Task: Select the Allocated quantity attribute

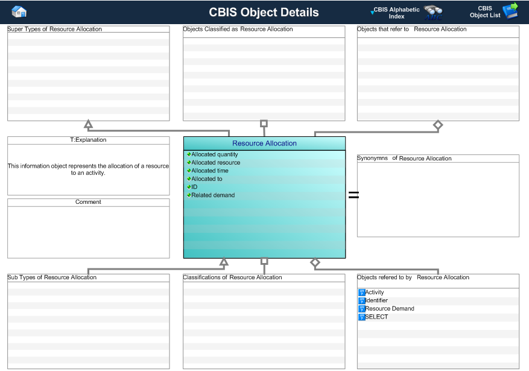Action: tap(215, 154)
